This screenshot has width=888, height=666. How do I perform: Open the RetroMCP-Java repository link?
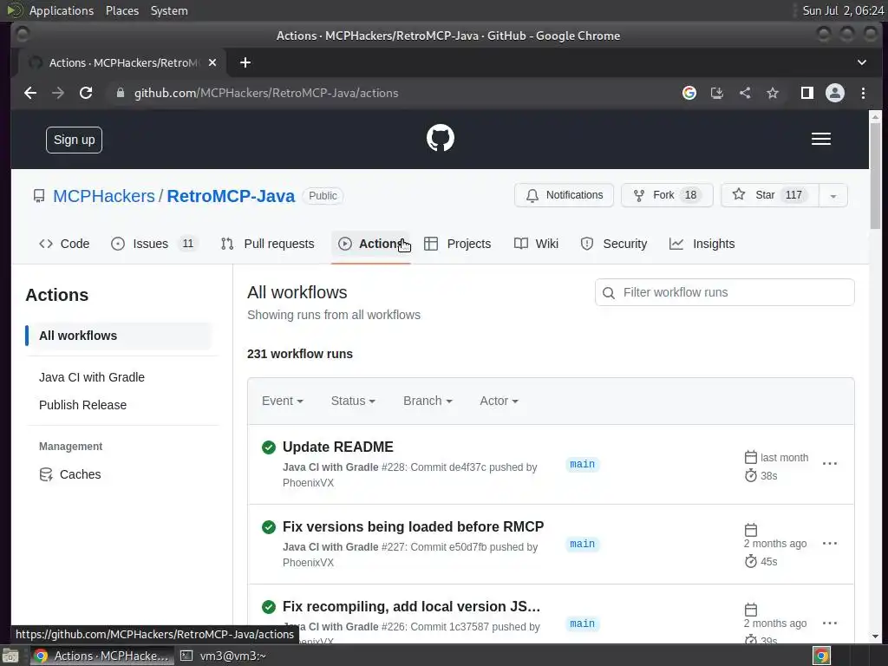[231, 196]
